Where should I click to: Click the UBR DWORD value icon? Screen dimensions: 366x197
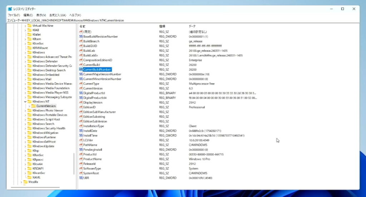[x=81, y=177]
